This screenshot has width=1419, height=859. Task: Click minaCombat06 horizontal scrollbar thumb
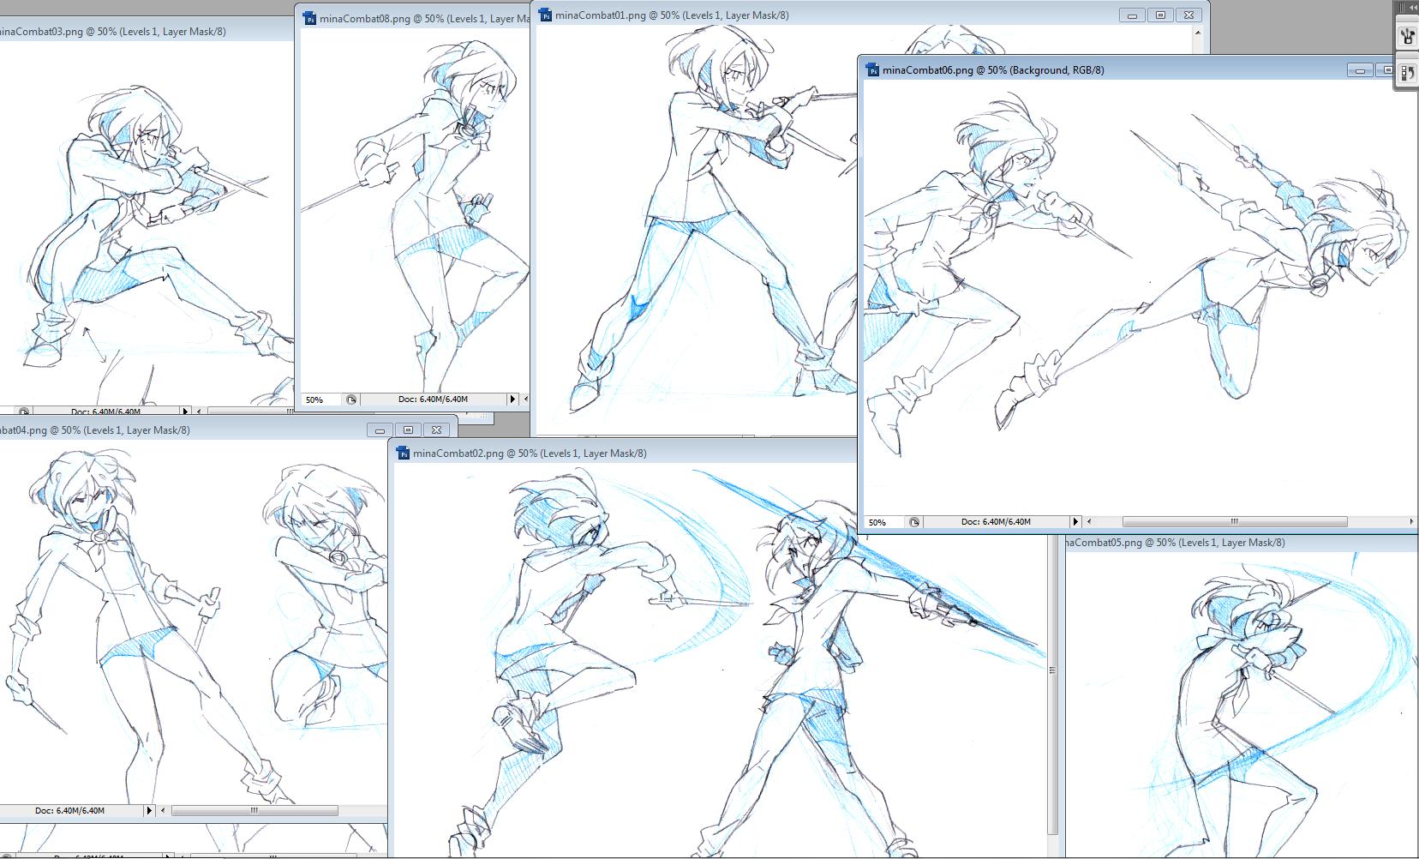1234,522
